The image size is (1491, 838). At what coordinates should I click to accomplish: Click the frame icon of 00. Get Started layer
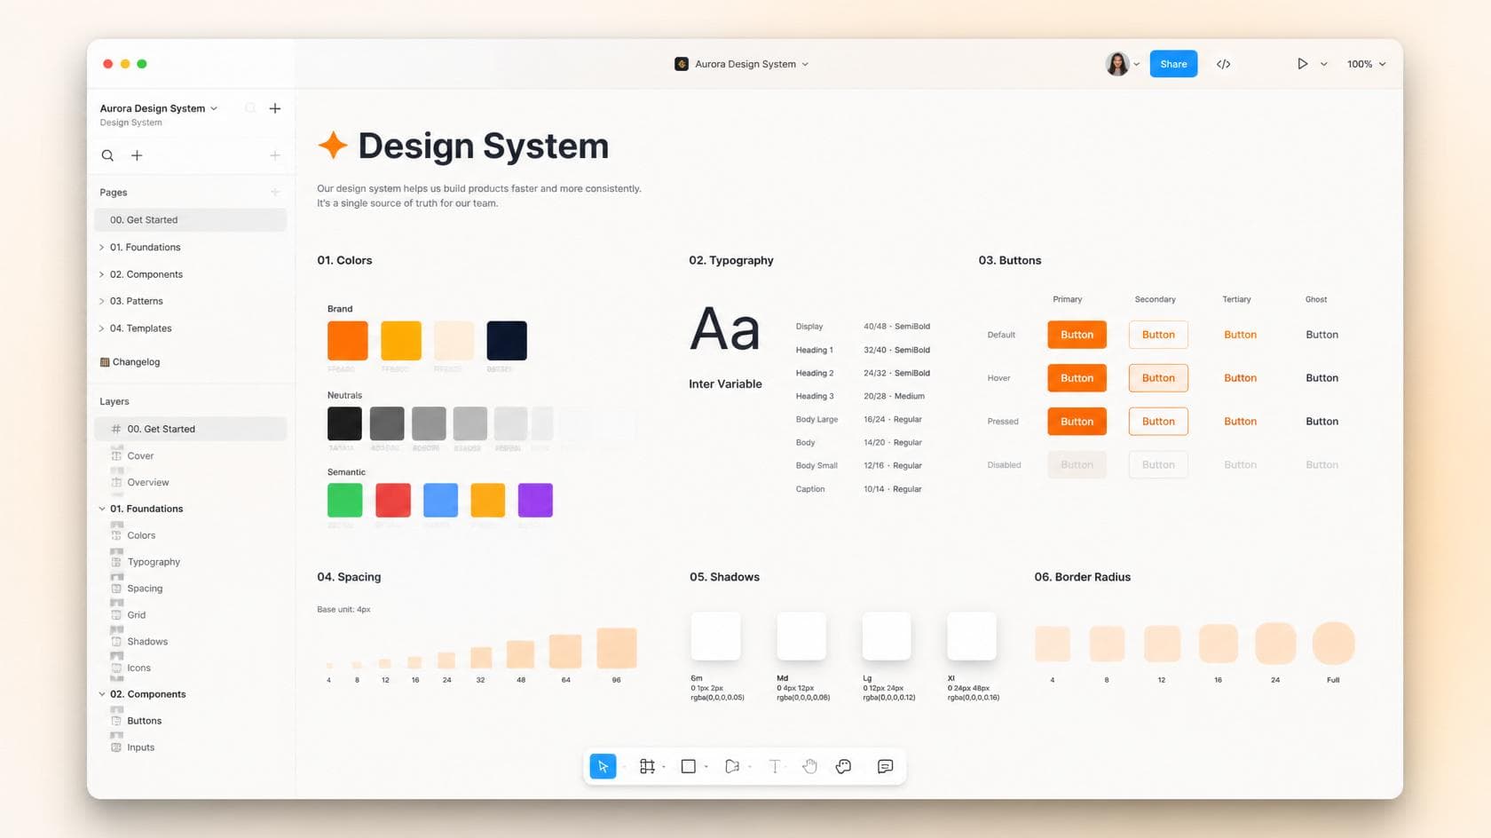pyautogui.click(x=116, y=429)
